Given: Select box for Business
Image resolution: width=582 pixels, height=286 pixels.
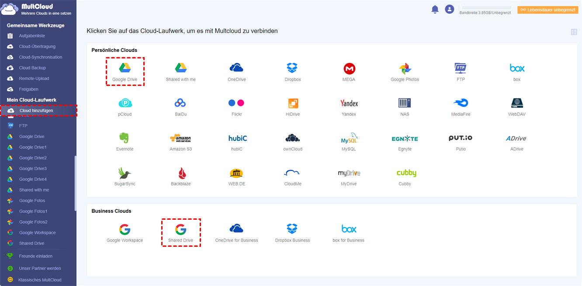Looking at the screenshot, I should [349, 229].
